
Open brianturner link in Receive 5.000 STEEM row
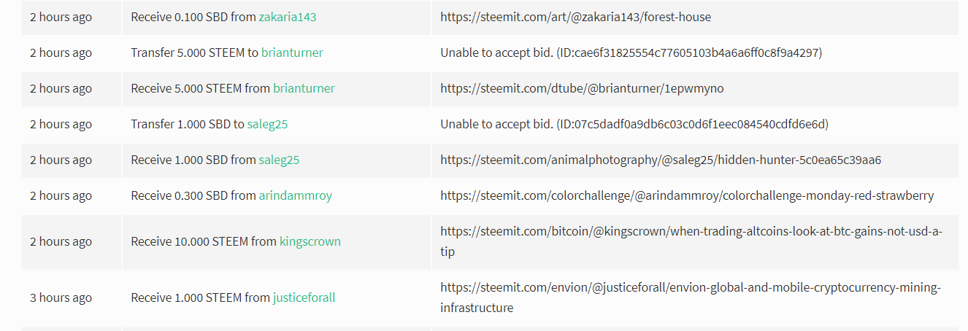(x=304, y=88)
